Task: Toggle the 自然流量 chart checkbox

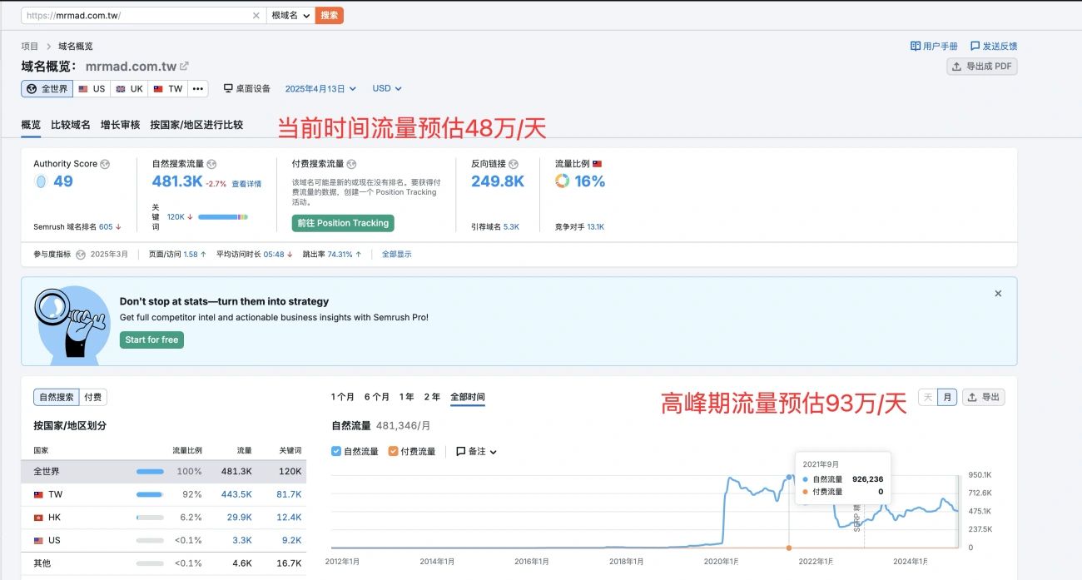Action: pos(336,451)
